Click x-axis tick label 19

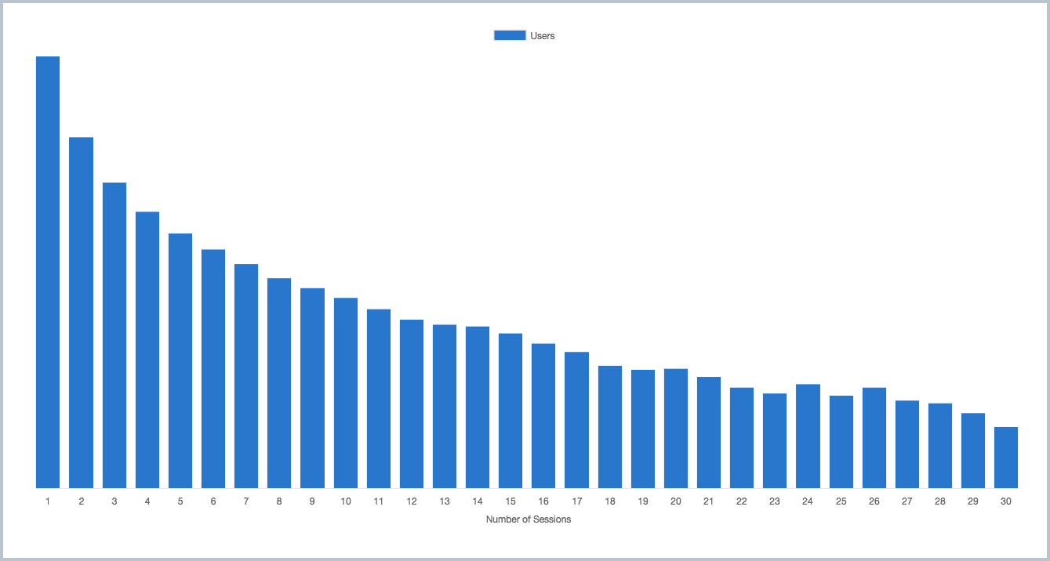click(643, 501)
